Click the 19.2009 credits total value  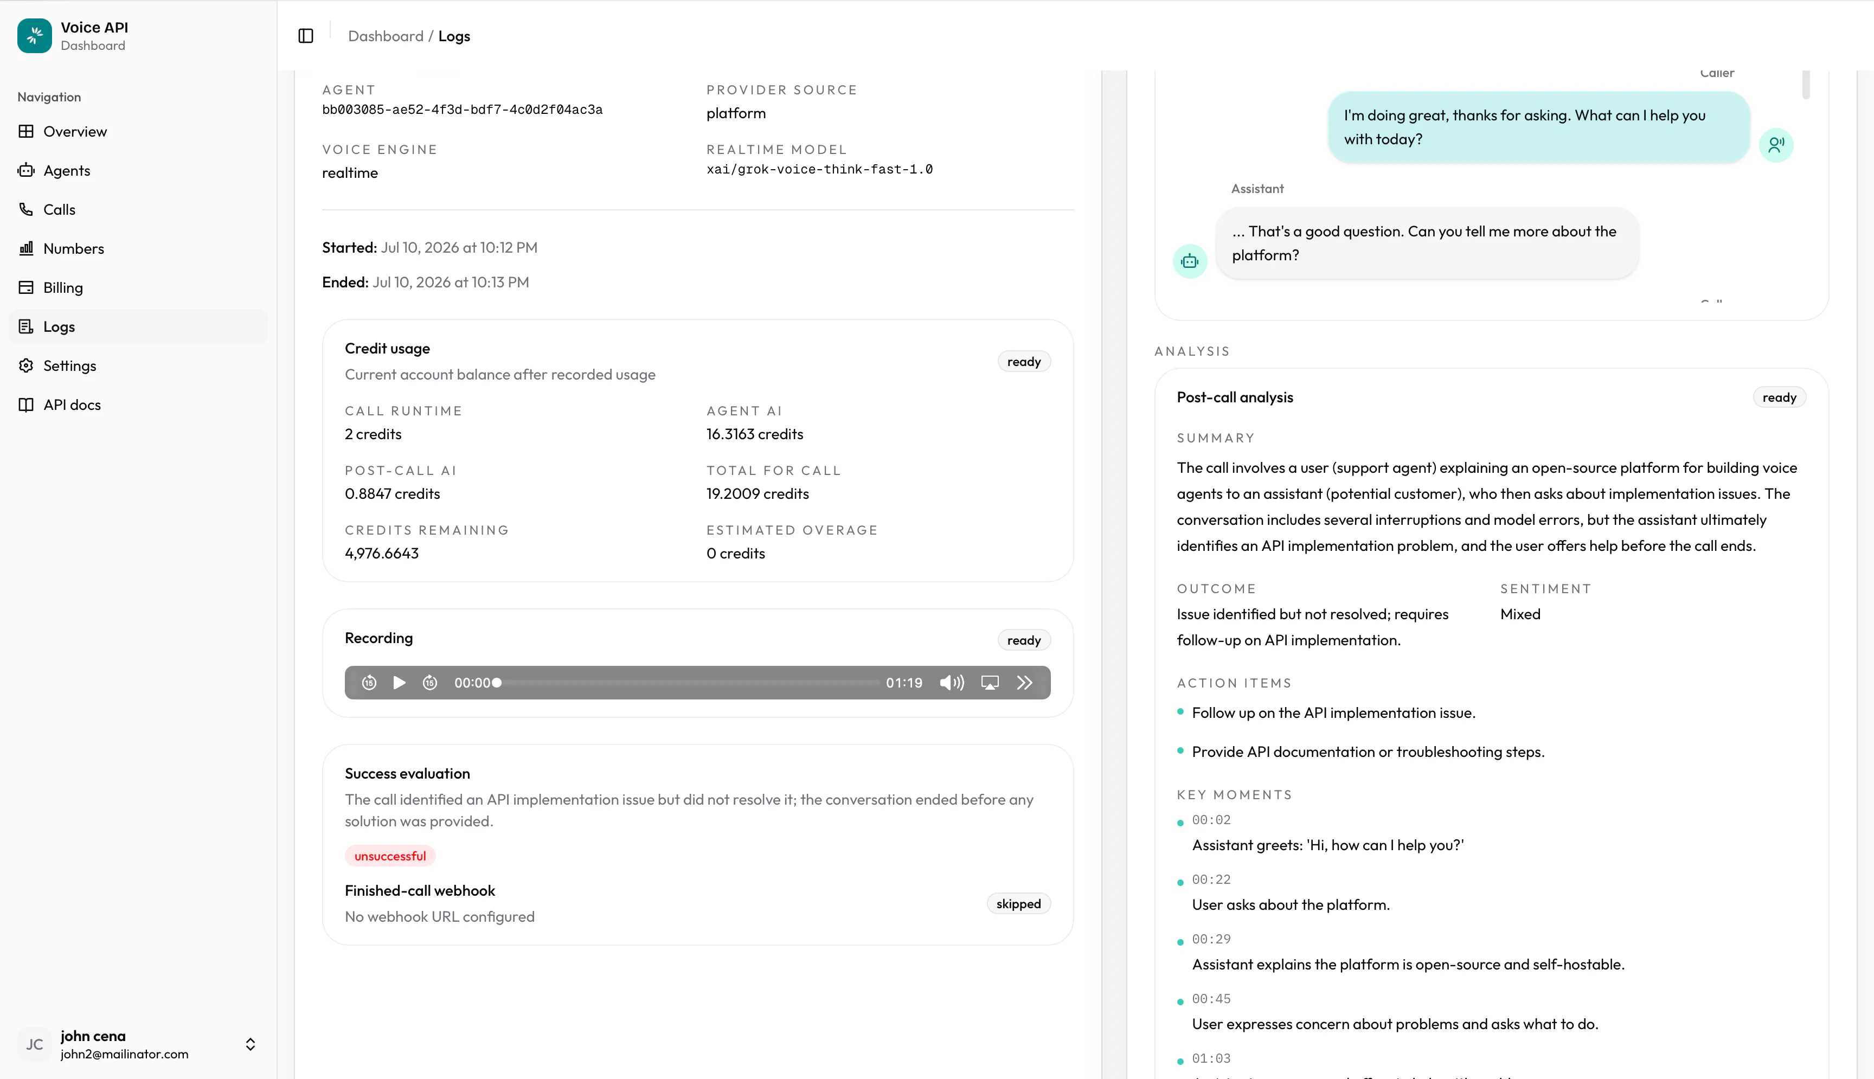758,493
